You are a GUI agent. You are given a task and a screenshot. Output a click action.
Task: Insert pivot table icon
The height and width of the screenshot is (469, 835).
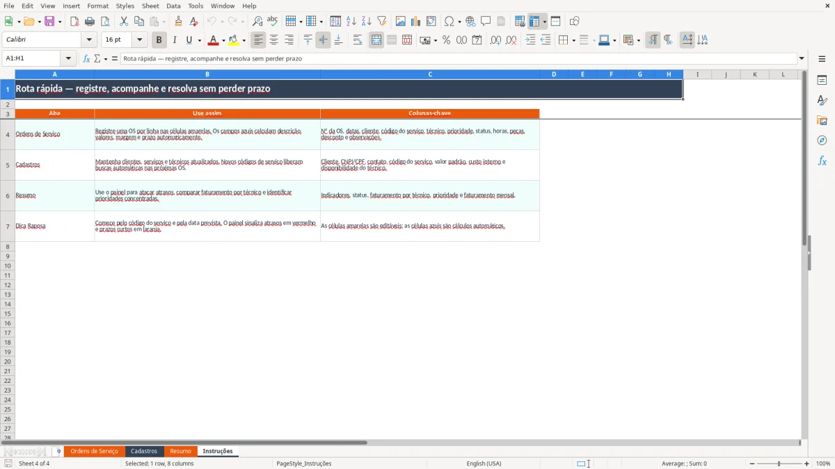(431, 22)
